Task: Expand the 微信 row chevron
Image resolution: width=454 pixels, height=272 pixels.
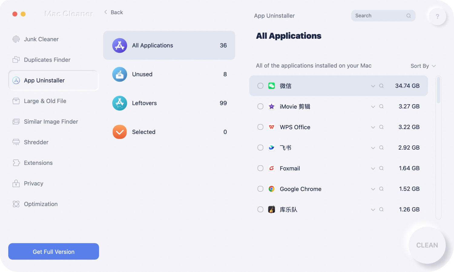Action: coord(373,86)
